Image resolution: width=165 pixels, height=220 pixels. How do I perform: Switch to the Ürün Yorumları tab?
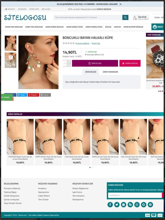tap(110, 72)
